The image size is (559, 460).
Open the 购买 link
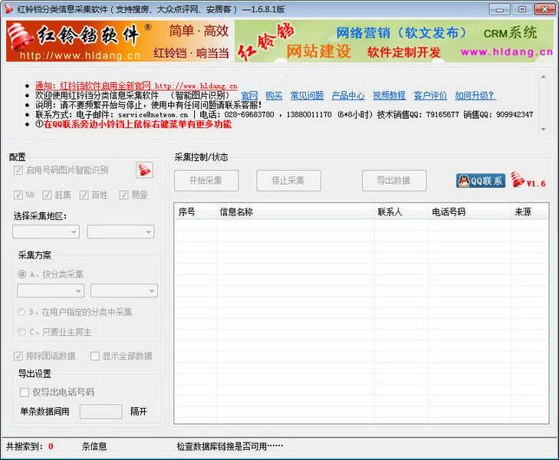pos(274,96)
